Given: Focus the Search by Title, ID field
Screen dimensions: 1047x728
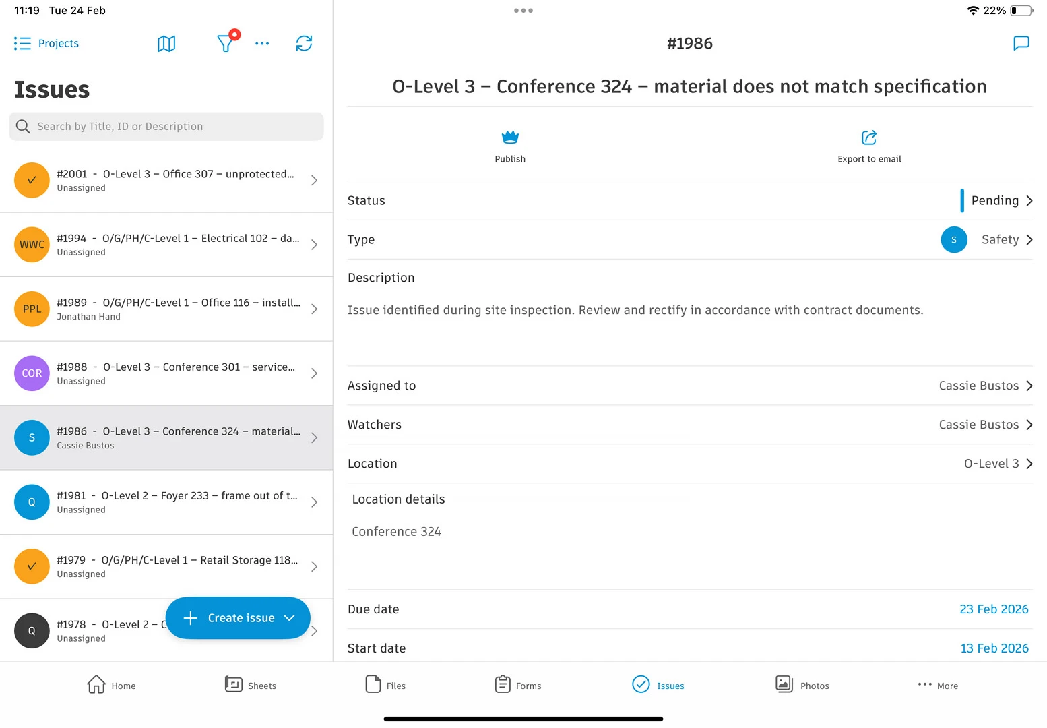Looking at the screenshot, I should point(166,127).
